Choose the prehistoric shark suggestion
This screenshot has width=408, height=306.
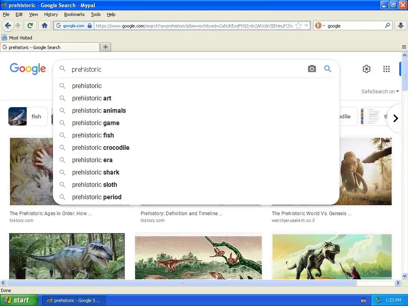point(196,172)
